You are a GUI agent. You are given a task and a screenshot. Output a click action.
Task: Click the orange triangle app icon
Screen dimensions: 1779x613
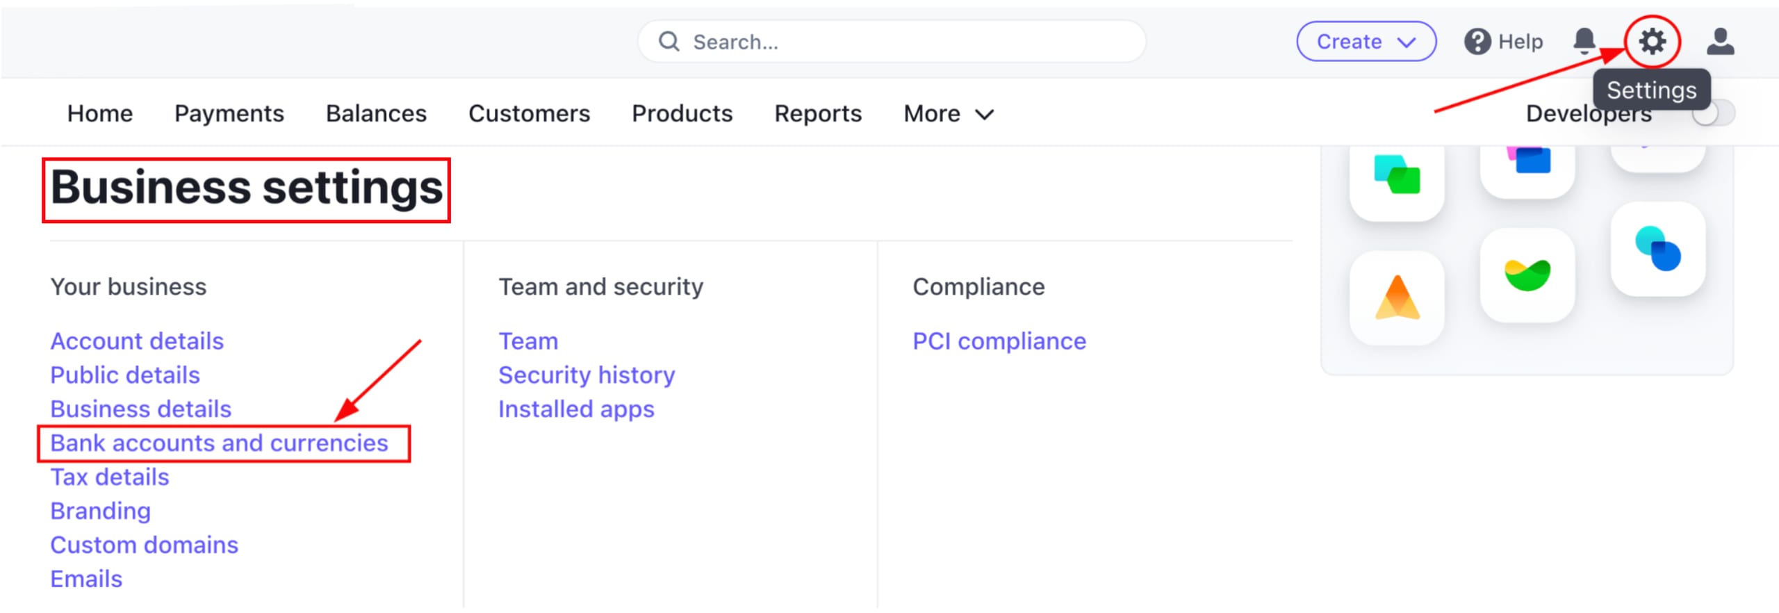[1397, 297]
